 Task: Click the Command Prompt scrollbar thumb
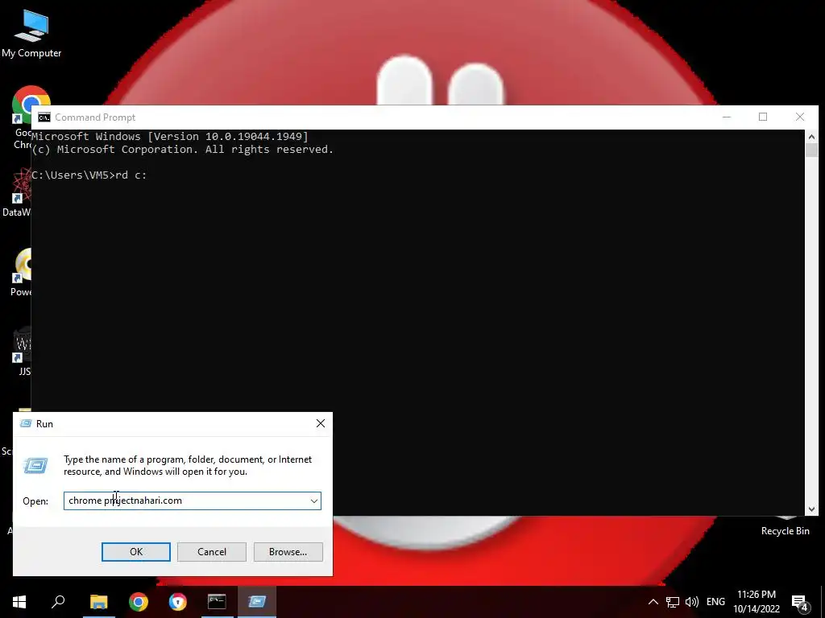click(x=811, y=150)
